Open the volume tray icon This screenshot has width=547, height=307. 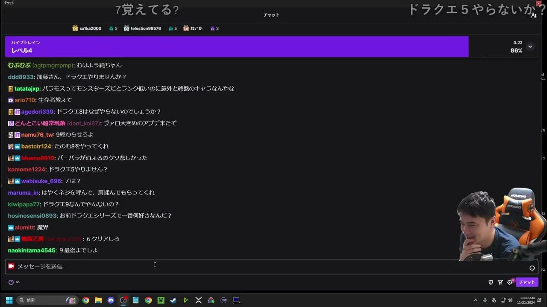509,300
